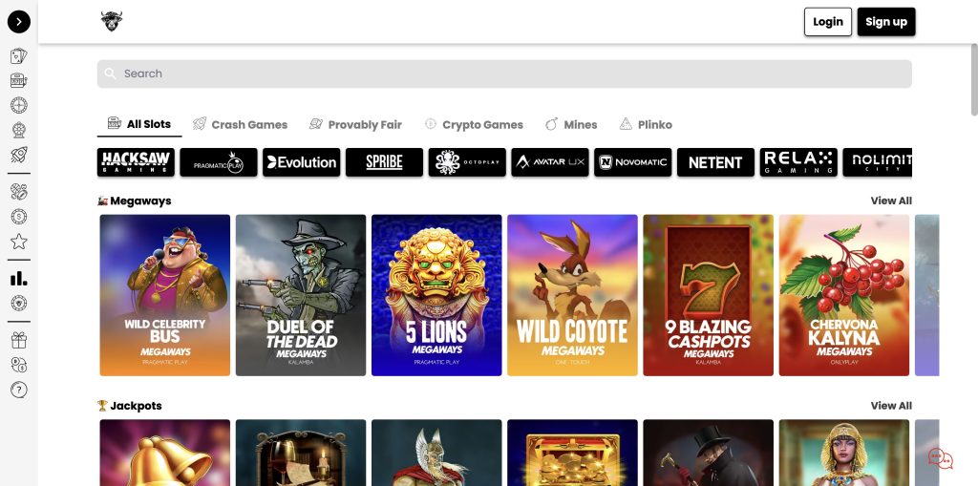The height and width of the screenshot is (486, 978).
Task: Click the page vertical scrollbar thumb
Action: [973, 80]
